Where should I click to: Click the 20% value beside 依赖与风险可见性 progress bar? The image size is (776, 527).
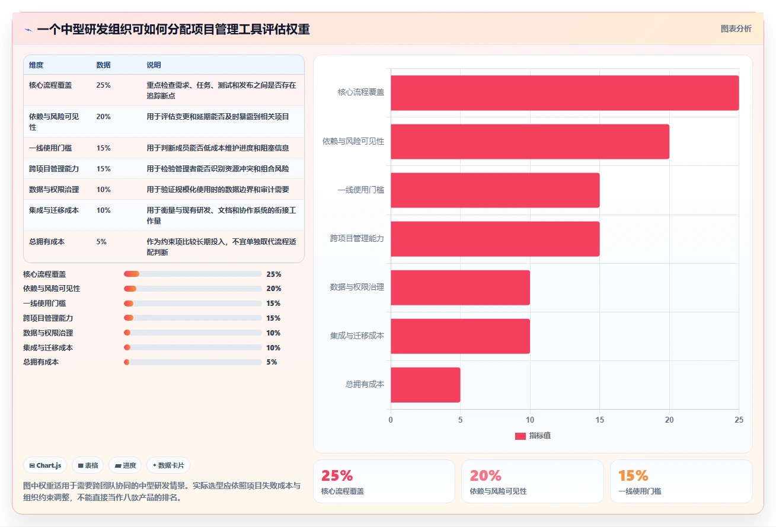coord(274,289)
